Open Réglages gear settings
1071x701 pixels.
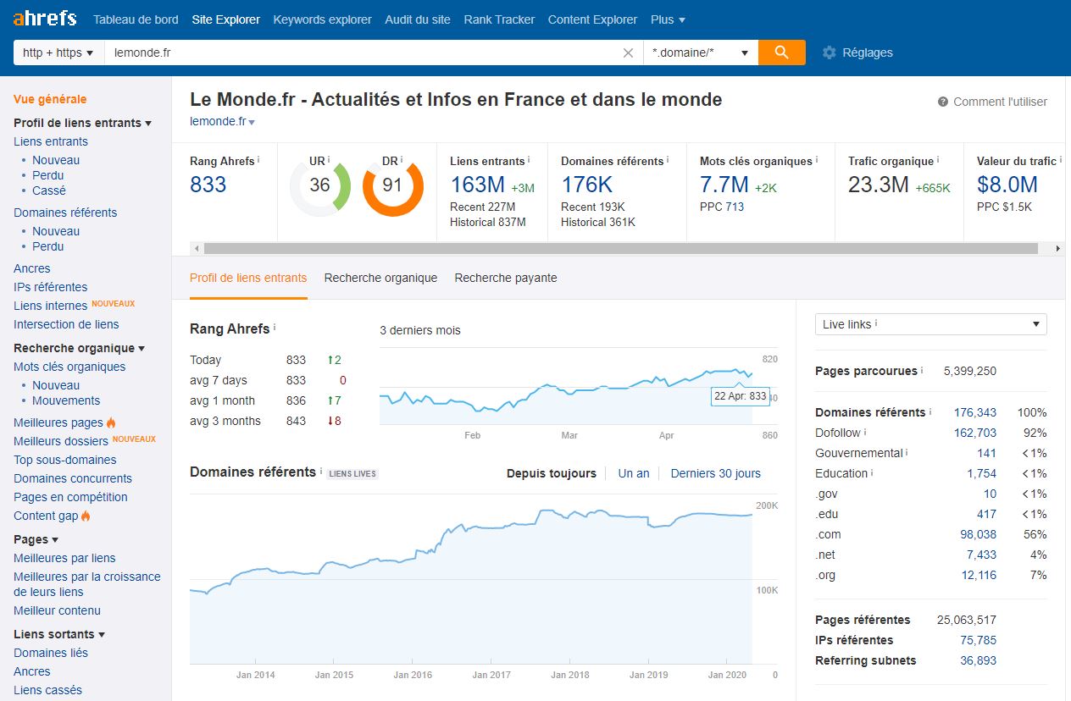[x=857, y=52]
